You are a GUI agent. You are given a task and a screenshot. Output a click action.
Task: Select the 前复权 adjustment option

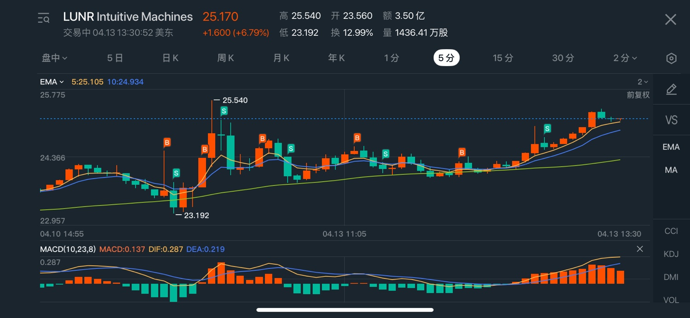tap(638, 95)
